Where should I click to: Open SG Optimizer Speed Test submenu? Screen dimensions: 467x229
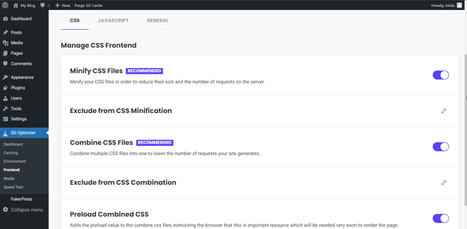[x=13, y=187]
